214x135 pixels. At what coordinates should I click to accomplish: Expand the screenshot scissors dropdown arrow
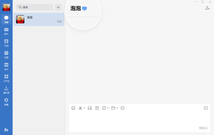pyautogui.click(x=84, y=108)
